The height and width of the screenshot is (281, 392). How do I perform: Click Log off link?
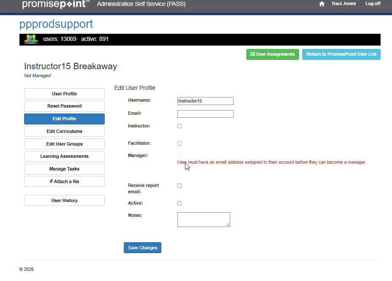pos(373,4)
